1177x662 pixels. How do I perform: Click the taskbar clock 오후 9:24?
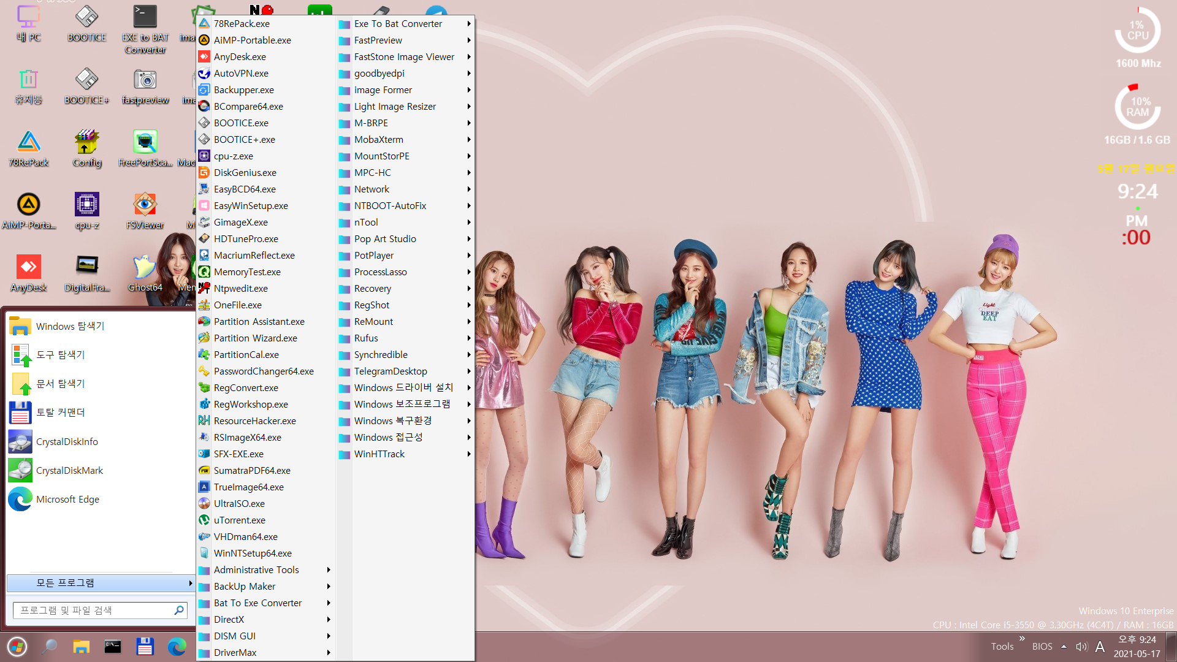tap(1137, 647)
